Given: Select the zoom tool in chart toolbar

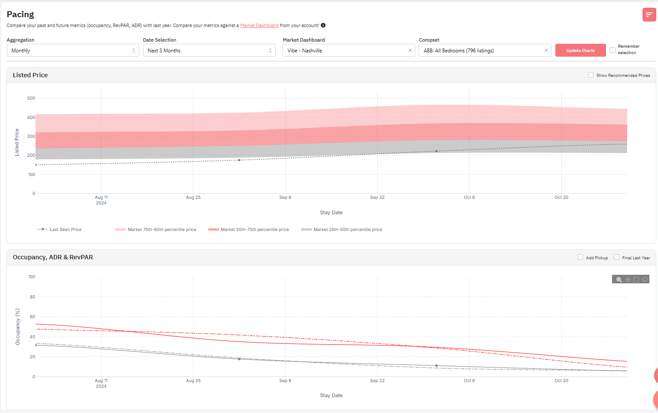Looking at the screenshot, I should point(619,279).
